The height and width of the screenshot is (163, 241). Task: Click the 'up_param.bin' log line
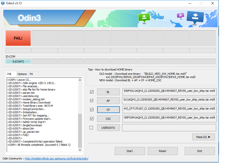pyautogui.click(x=23, y=132)
